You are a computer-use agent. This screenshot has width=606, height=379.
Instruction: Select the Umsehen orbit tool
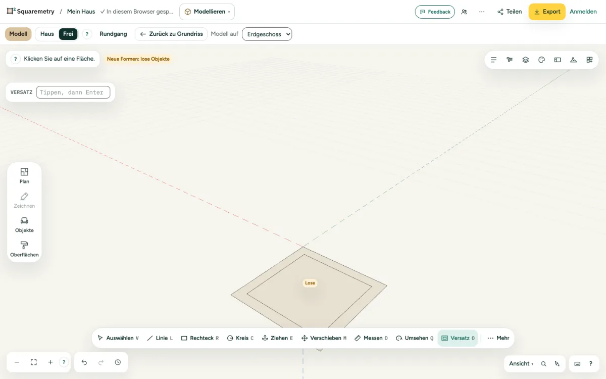click(x=414, y=338)
